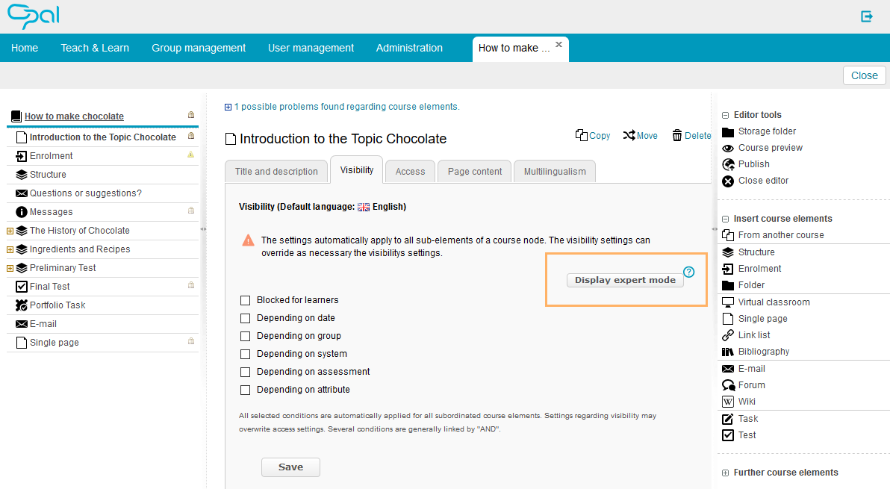
Task: Click the Delete trash icon
Action: pyautogui.click(x=677, y=135)
